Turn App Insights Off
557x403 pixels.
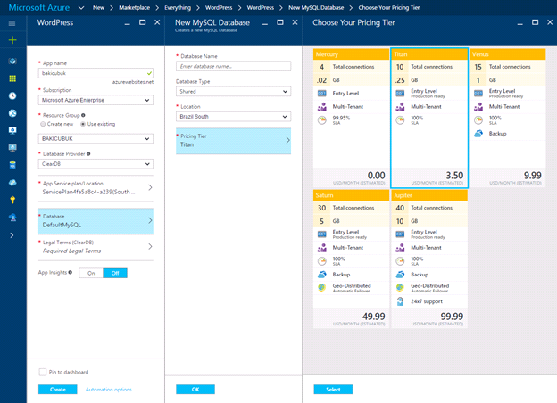(115, 273)
